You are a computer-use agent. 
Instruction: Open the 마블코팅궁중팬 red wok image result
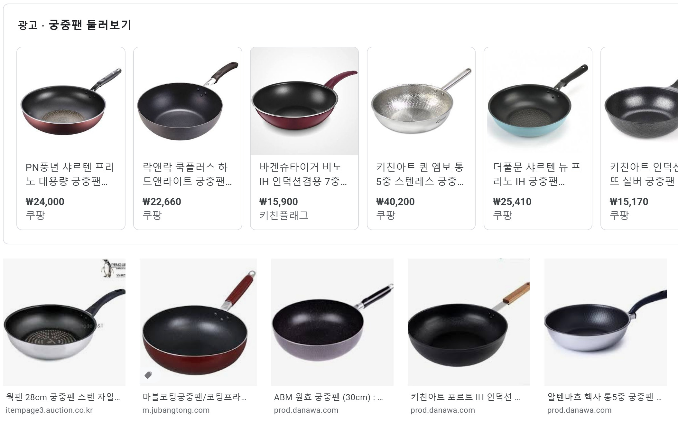pos(198,322)
